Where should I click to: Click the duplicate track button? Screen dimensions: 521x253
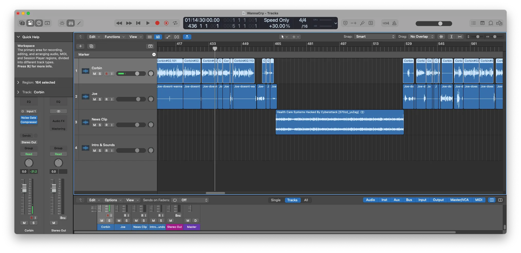point(91,46)
